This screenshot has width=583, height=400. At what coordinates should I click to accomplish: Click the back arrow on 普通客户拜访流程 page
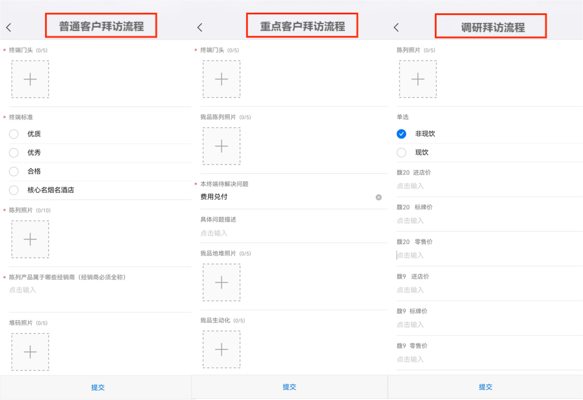click(9, 26)
